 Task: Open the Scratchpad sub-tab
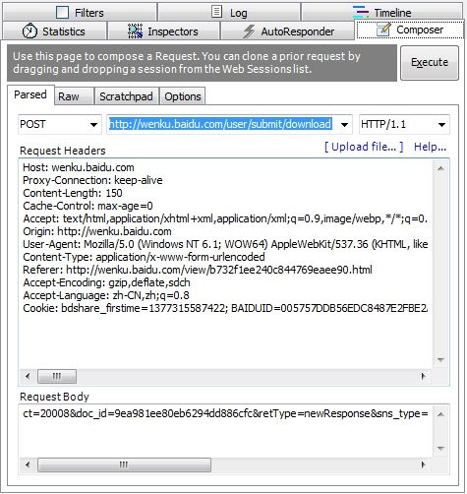(x=127, y=96)
